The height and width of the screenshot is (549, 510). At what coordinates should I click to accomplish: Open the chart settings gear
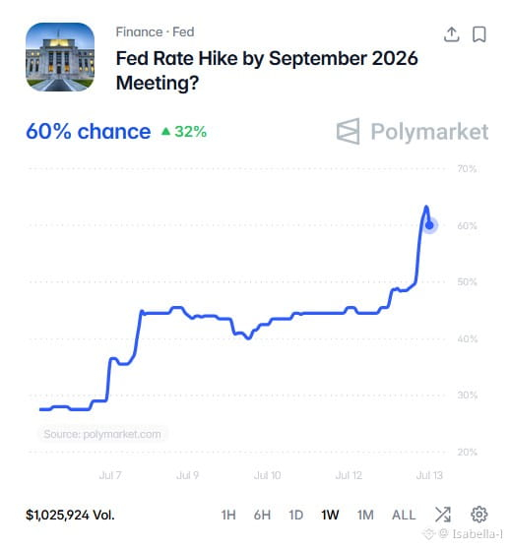coord(478,515)
